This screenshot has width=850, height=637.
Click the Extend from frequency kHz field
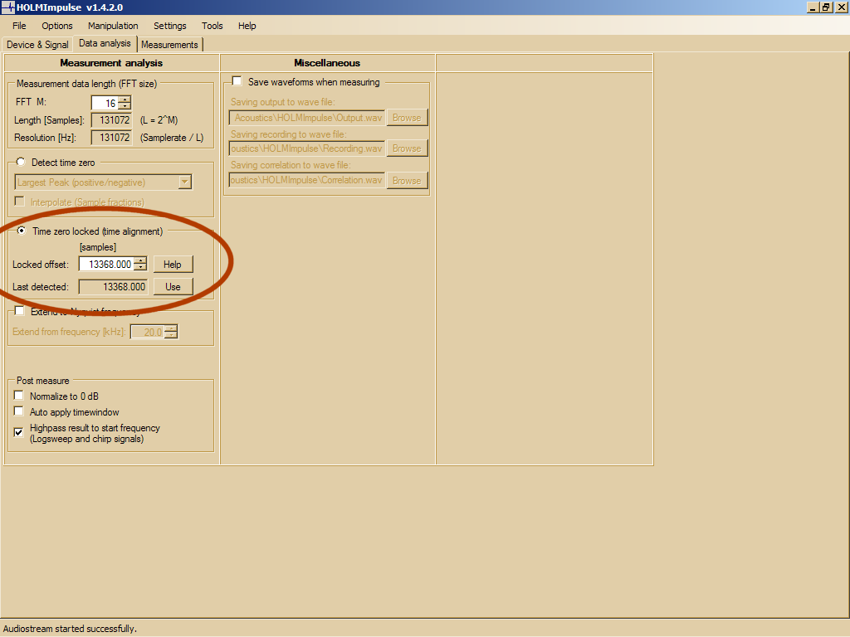[148, 332]
